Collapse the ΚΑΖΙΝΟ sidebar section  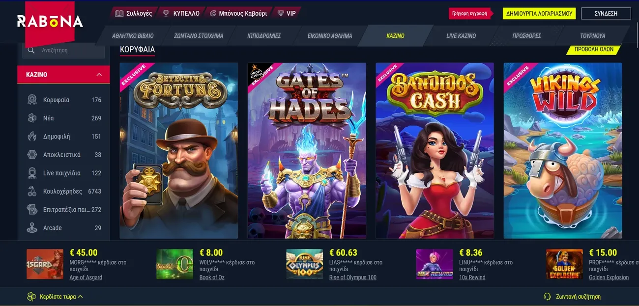point(99,75)
